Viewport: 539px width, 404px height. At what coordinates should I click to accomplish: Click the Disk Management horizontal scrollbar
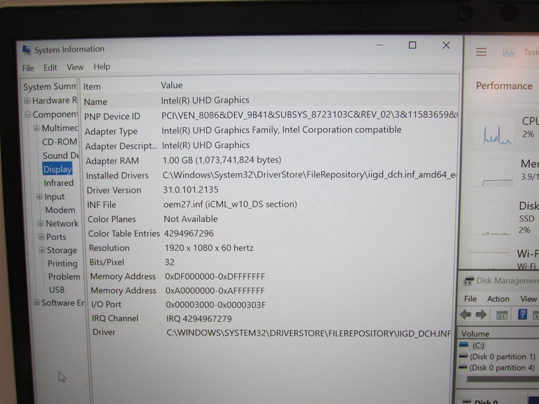[x=503, y=379]
